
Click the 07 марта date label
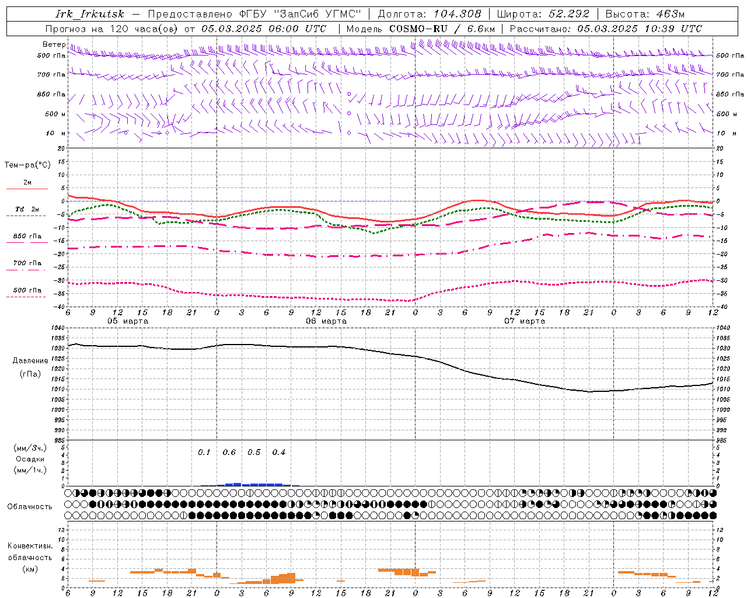(525, 321)
